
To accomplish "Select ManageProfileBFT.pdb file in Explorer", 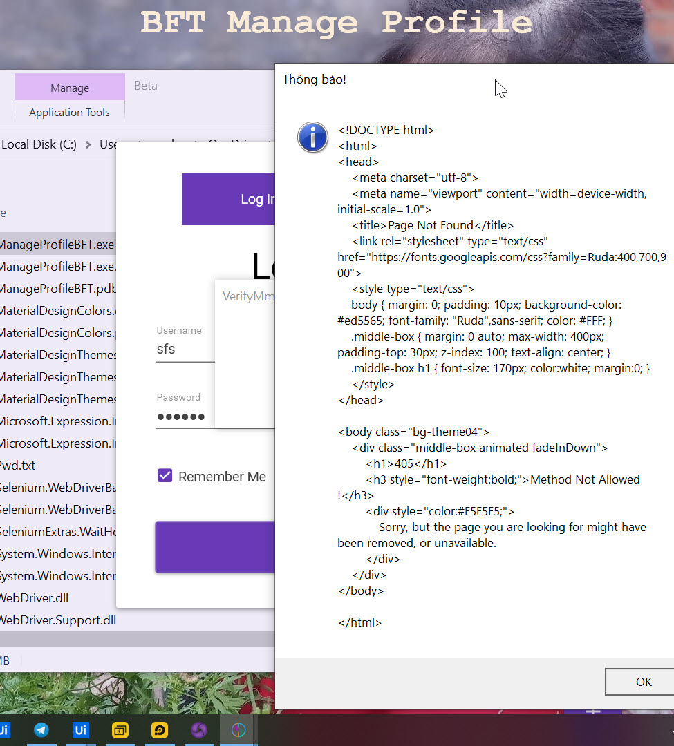I will 57,289.
